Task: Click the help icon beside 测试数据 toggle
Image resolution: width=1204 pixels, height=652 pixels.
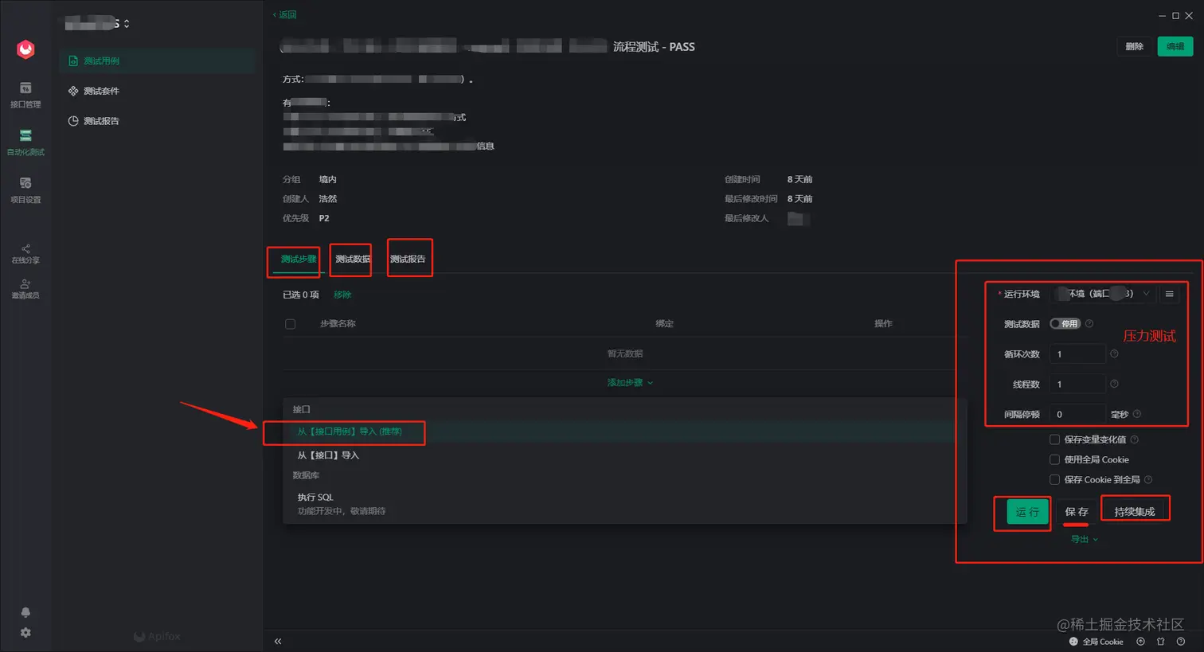Action: (1089, 323)
